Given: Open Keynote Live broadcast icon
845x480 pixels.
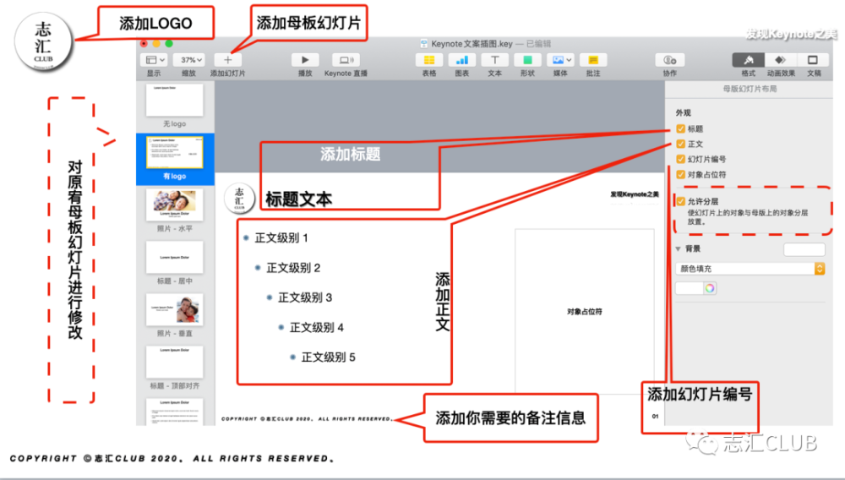Looking at the screenshot, I should pos(346,60).
